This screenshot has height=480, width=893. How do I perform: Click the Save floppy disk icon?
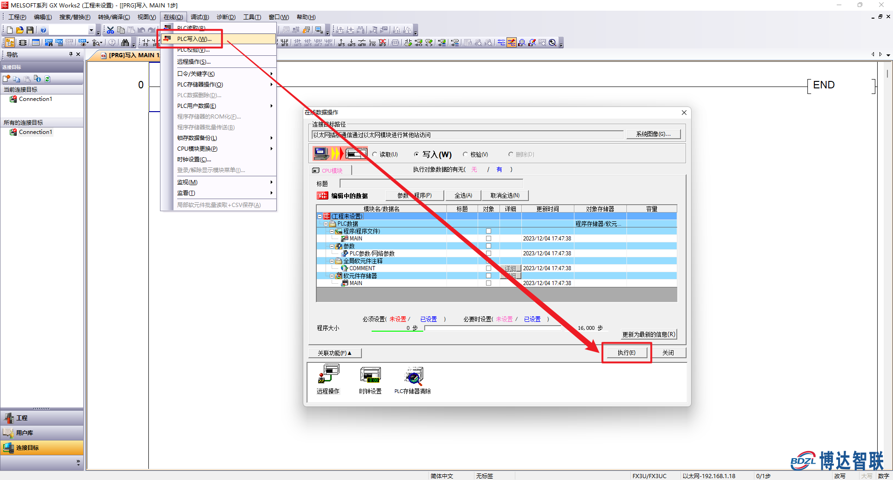coord(30,30)
